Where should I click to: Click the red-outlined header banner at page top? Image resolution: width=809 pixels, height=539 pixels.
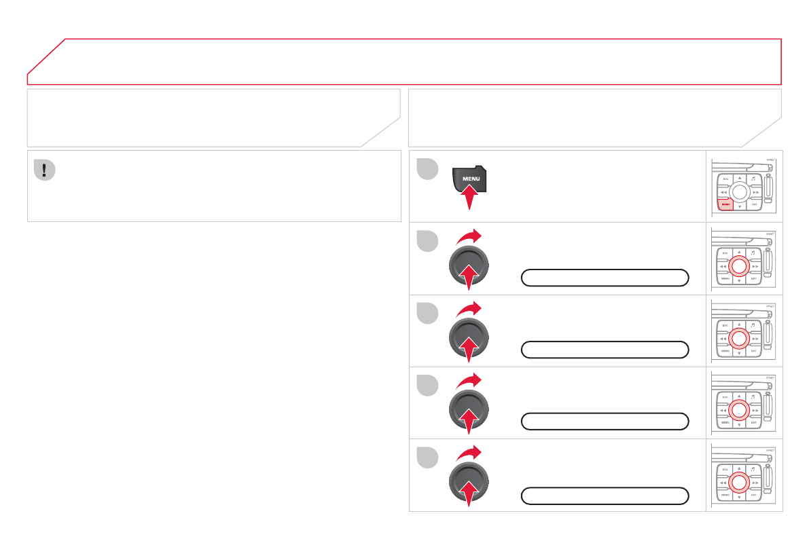tap(405, 61)
